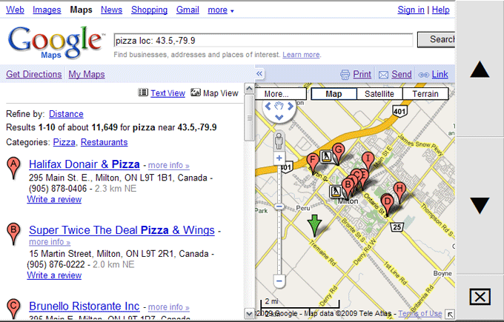
Task: Zoom in with the plus button
Action: click(279, 158)
